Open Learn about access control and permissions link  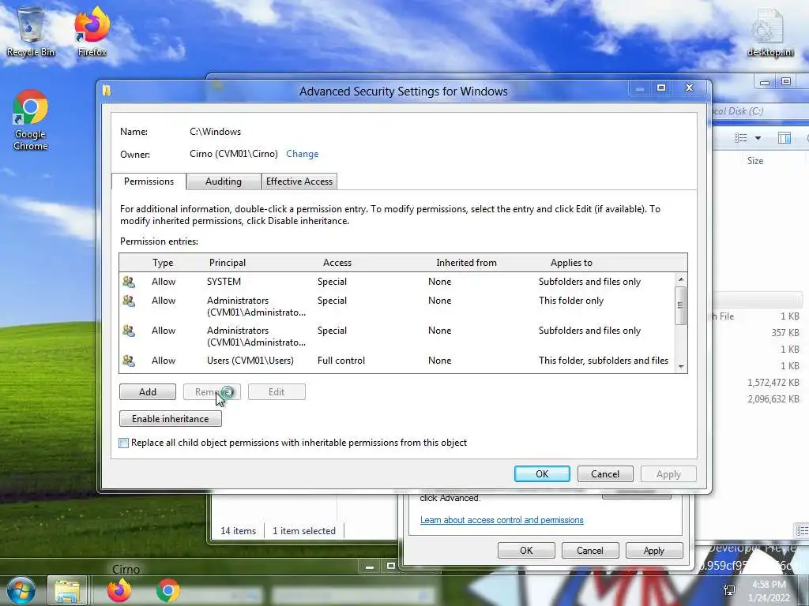[502, 520]
